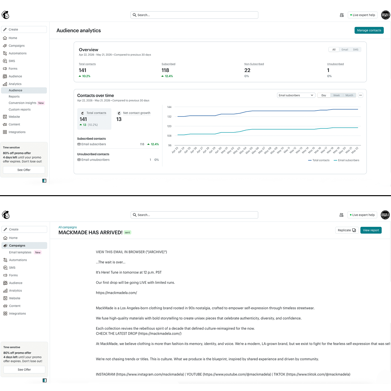
Task: Follow All campaigns breadcrumb link
Action: point(68,227)
